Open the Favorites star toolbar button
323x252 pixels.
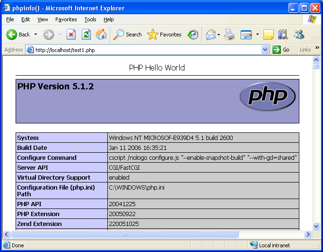pos(164,35)
